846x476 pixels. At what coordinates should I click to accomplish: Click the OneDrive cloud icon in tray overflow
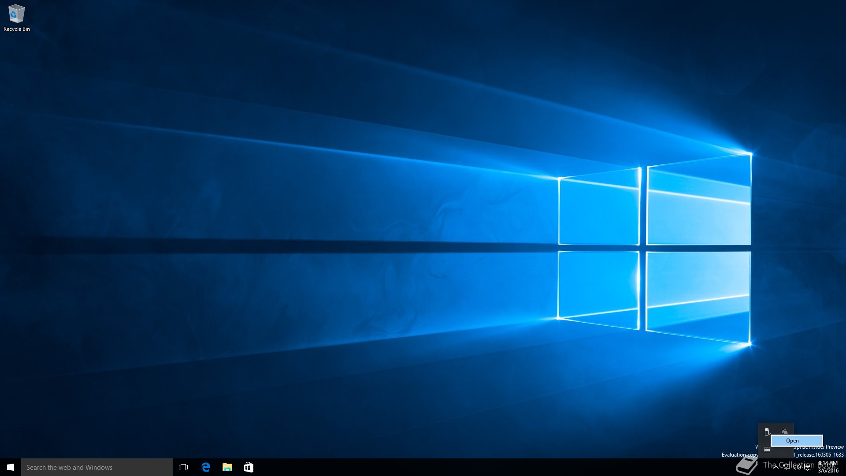(785, 432)
